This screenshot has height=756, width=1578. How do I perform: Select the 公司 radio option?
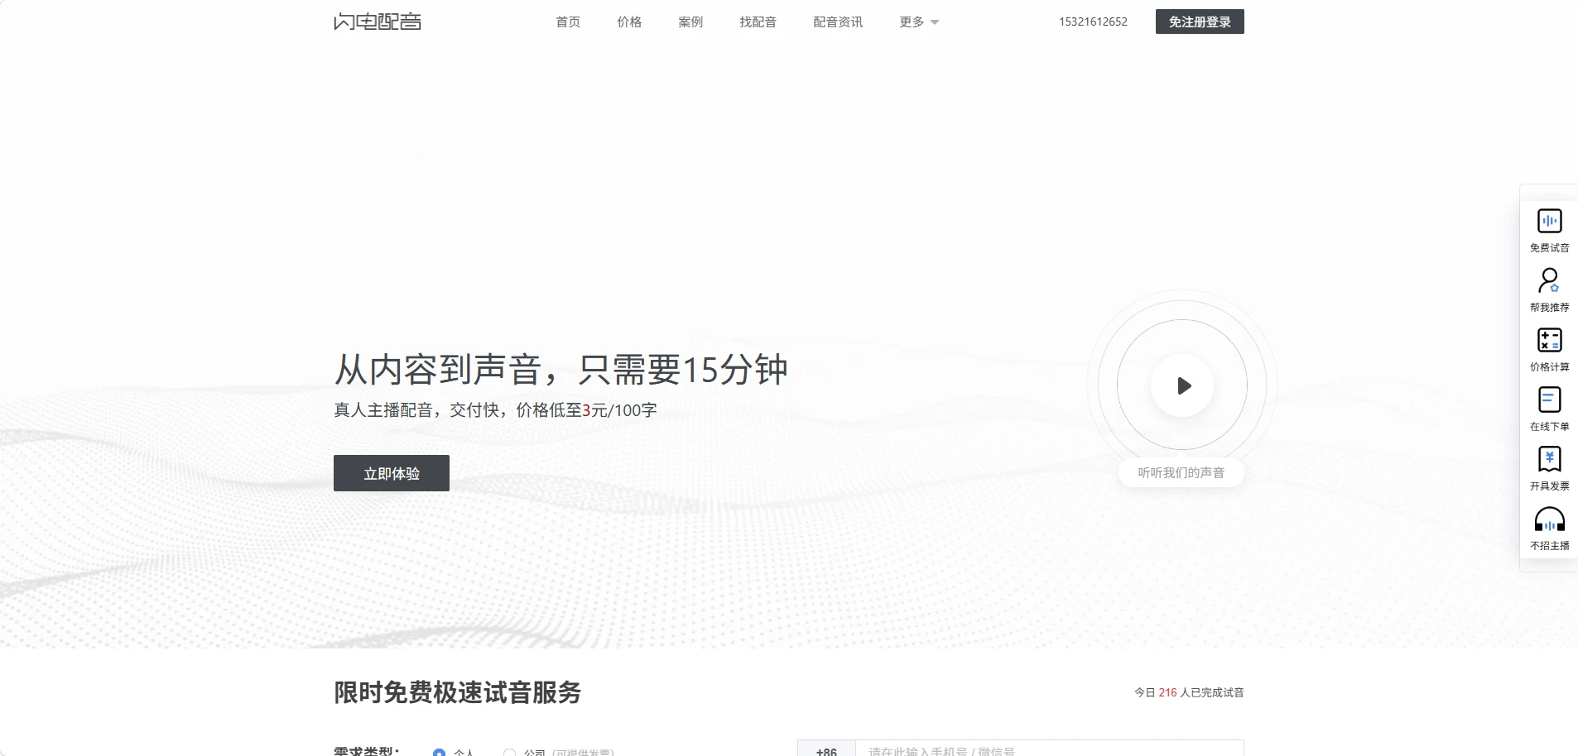tap(509, 752)
